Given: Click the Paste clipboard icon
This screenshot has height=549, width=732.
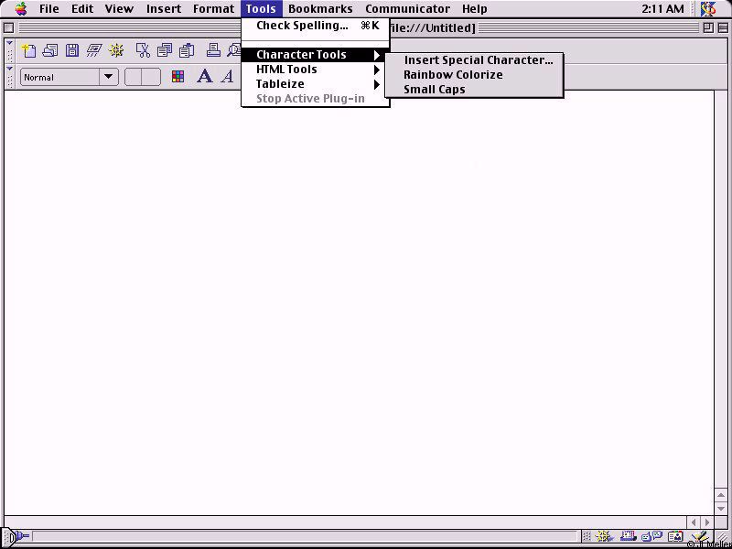Looking at the screenshot, I should 187,50.
